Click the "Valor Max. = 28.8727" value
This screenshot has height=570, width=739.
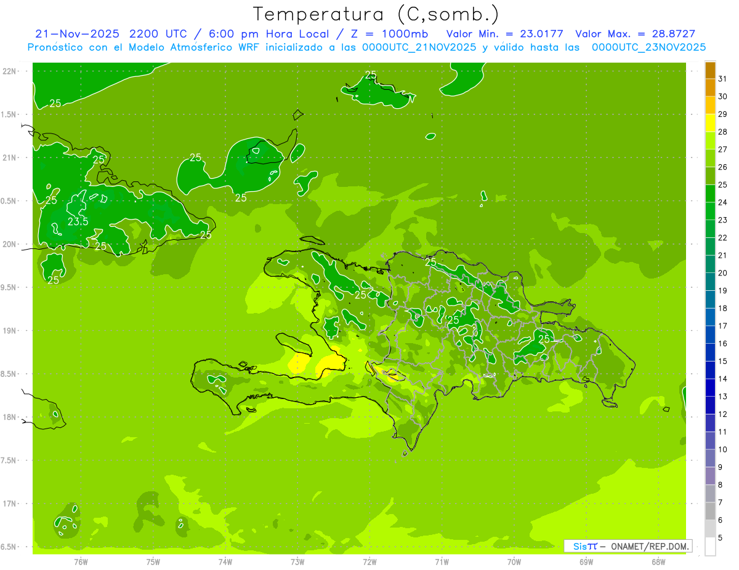[x=635, y=34]
